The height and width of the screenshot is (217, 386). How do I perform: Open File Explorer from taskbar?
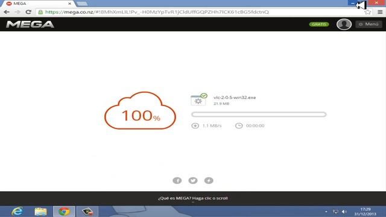click(40, 212)
